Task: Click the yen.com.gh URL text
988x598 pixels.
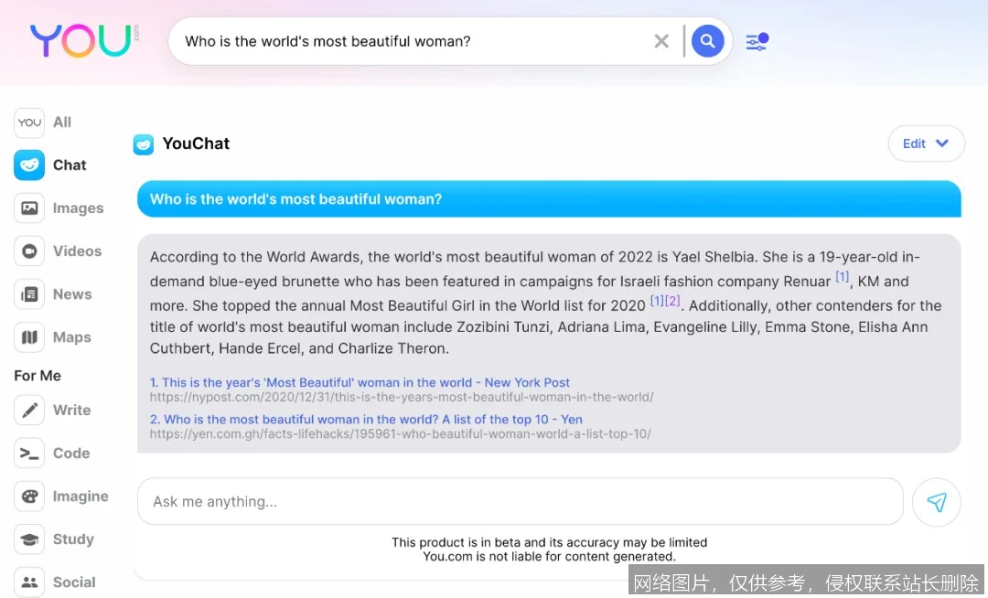Action: click(x=400, y=433)
